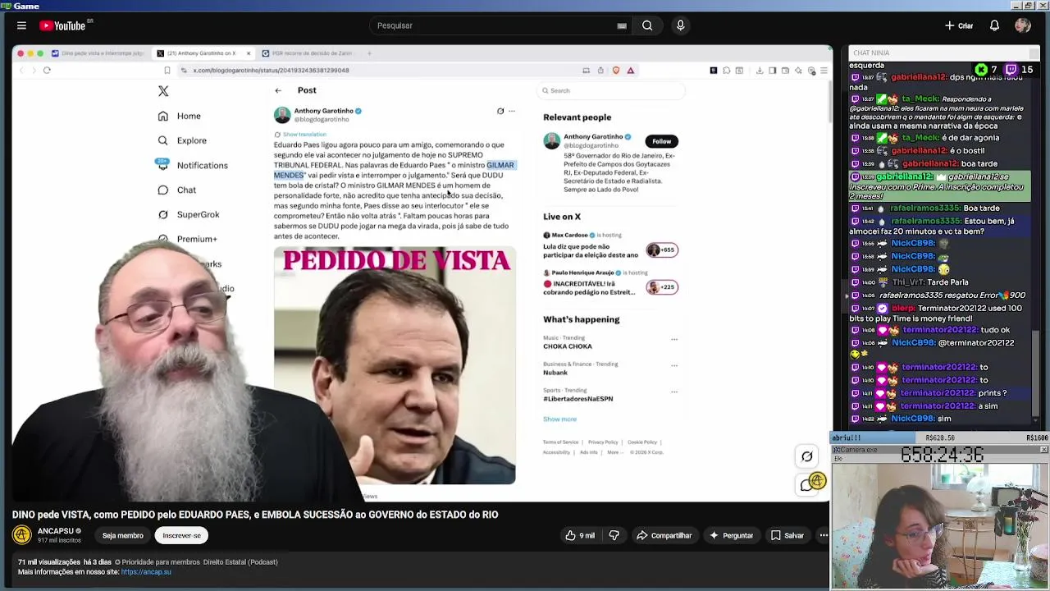Open the PEDIDO DE VISTA post image
Image resolution: width=1050 pixels, height=591 pixels.
[395, 365]
